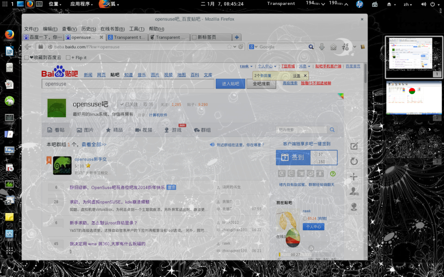The width and height of the screenshot is (444, 277).
Task: Open the terminal monitor dock icon
Action: 9,117
